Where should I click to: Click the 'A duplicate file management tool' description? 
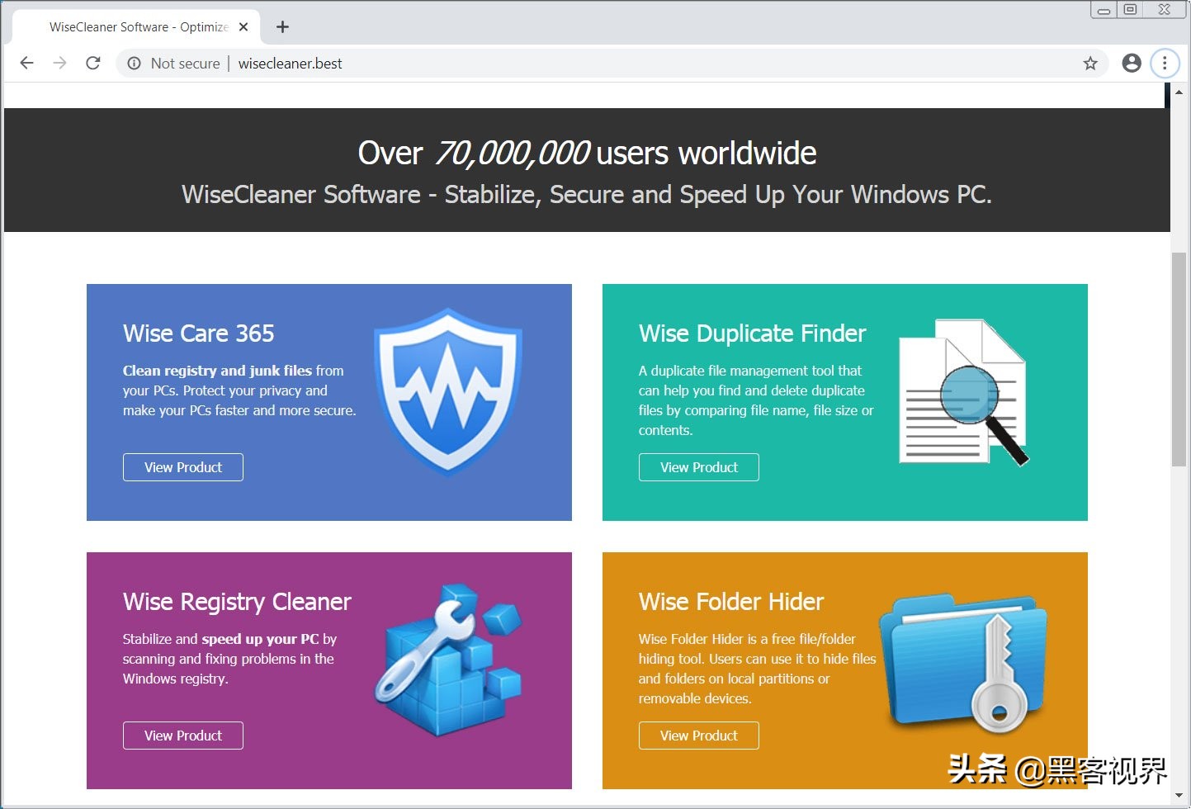(756, 400)
